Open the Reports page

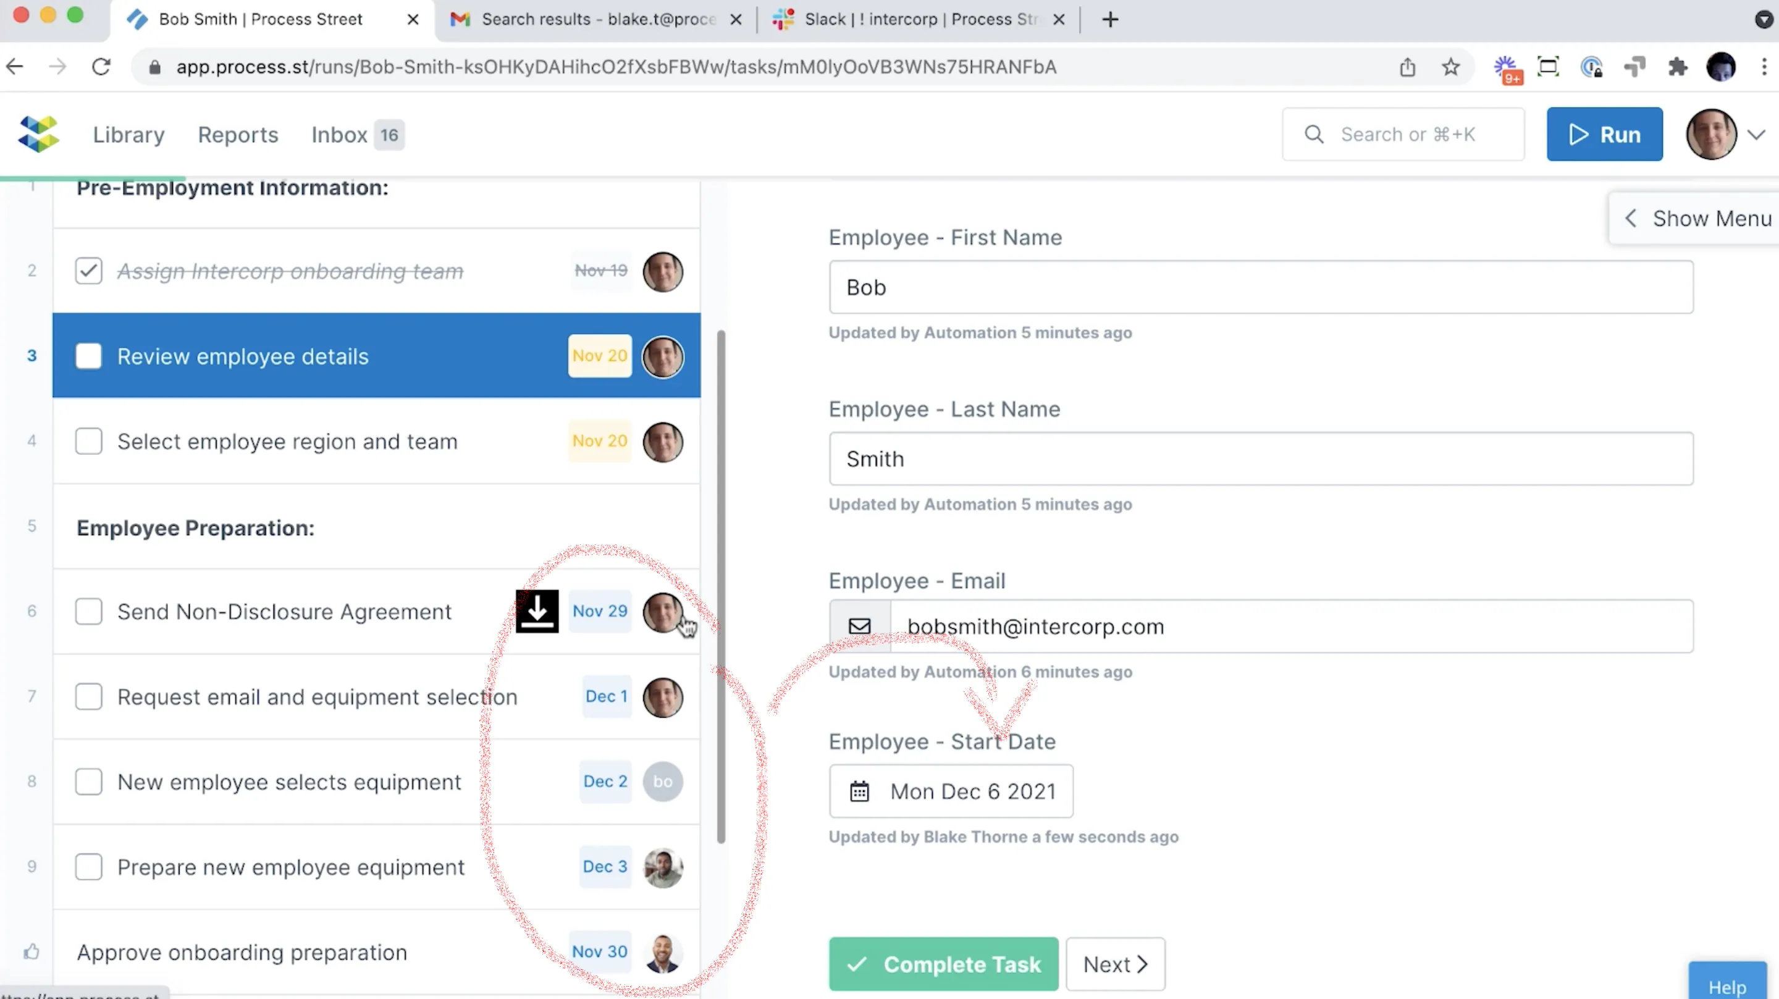click(238, 135)
